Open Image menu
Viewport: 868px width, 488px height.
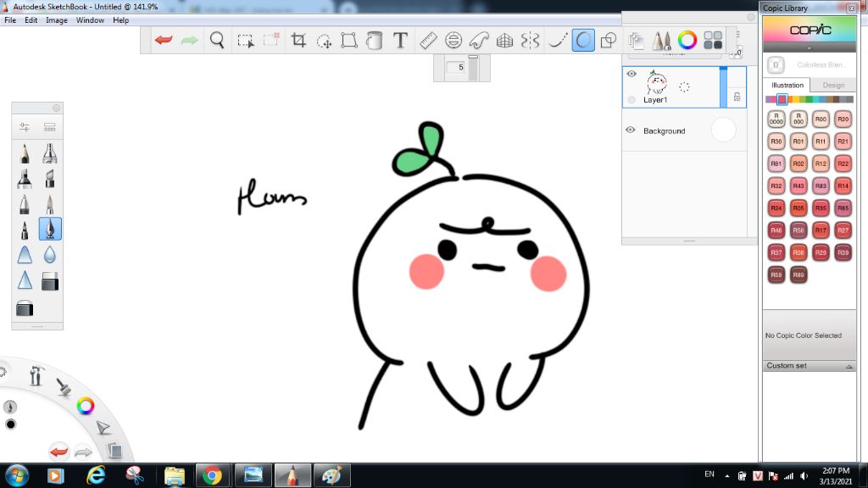(57, 20)
